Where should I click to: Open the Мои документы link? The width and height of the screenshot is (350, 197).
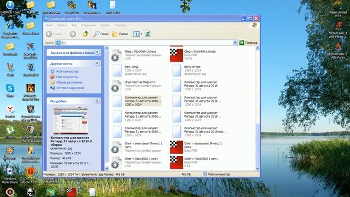(x=67, y=77)
